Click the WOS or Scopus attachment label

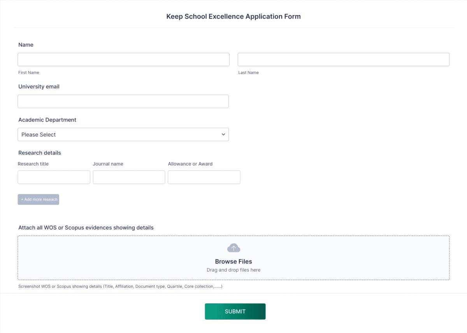(x=86, y=227)
